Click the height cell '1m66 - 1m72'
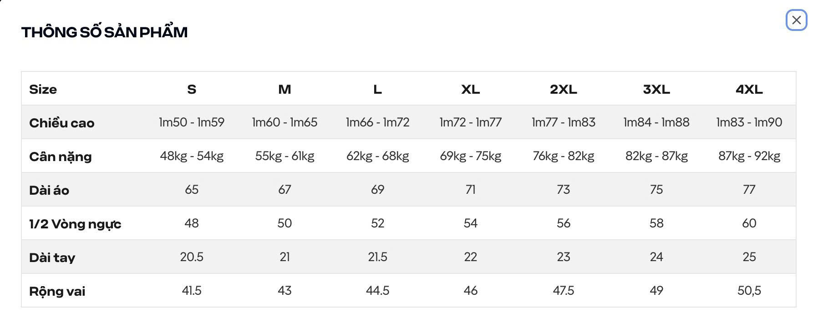 tap(377, 122)
